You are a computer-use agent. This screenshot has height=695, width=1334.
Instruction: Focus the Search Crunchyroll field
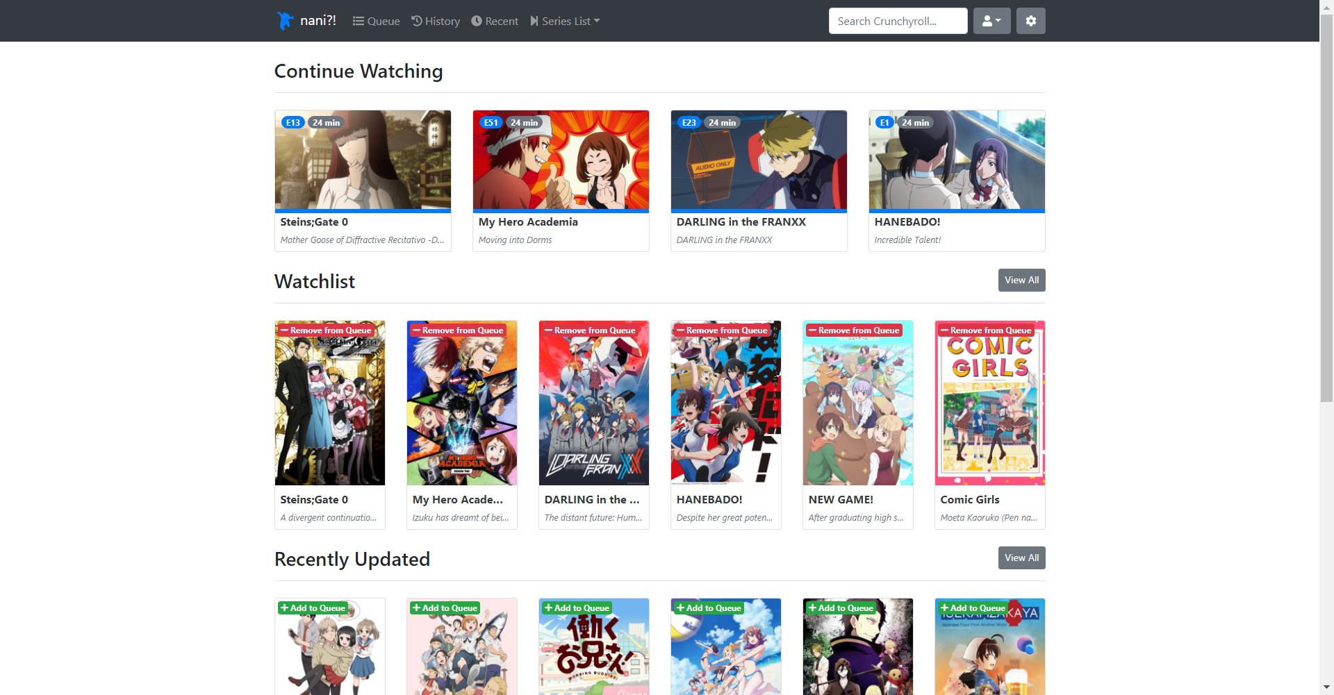tap(898, 21)
